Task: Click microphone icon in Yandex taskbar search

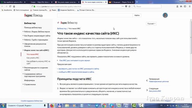Action: click(x=45, y=105)
